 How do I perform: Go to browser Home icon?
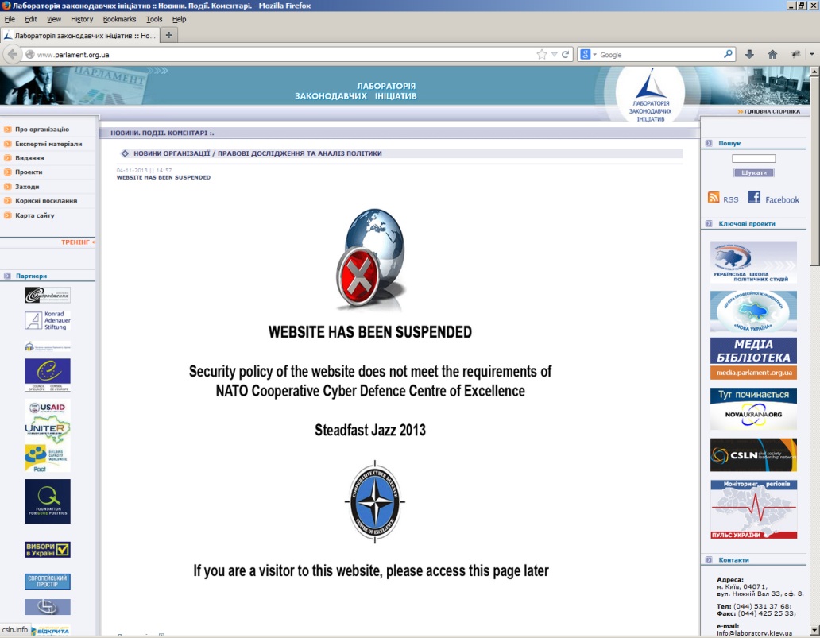pyautogui.click(x=772, y=55)
